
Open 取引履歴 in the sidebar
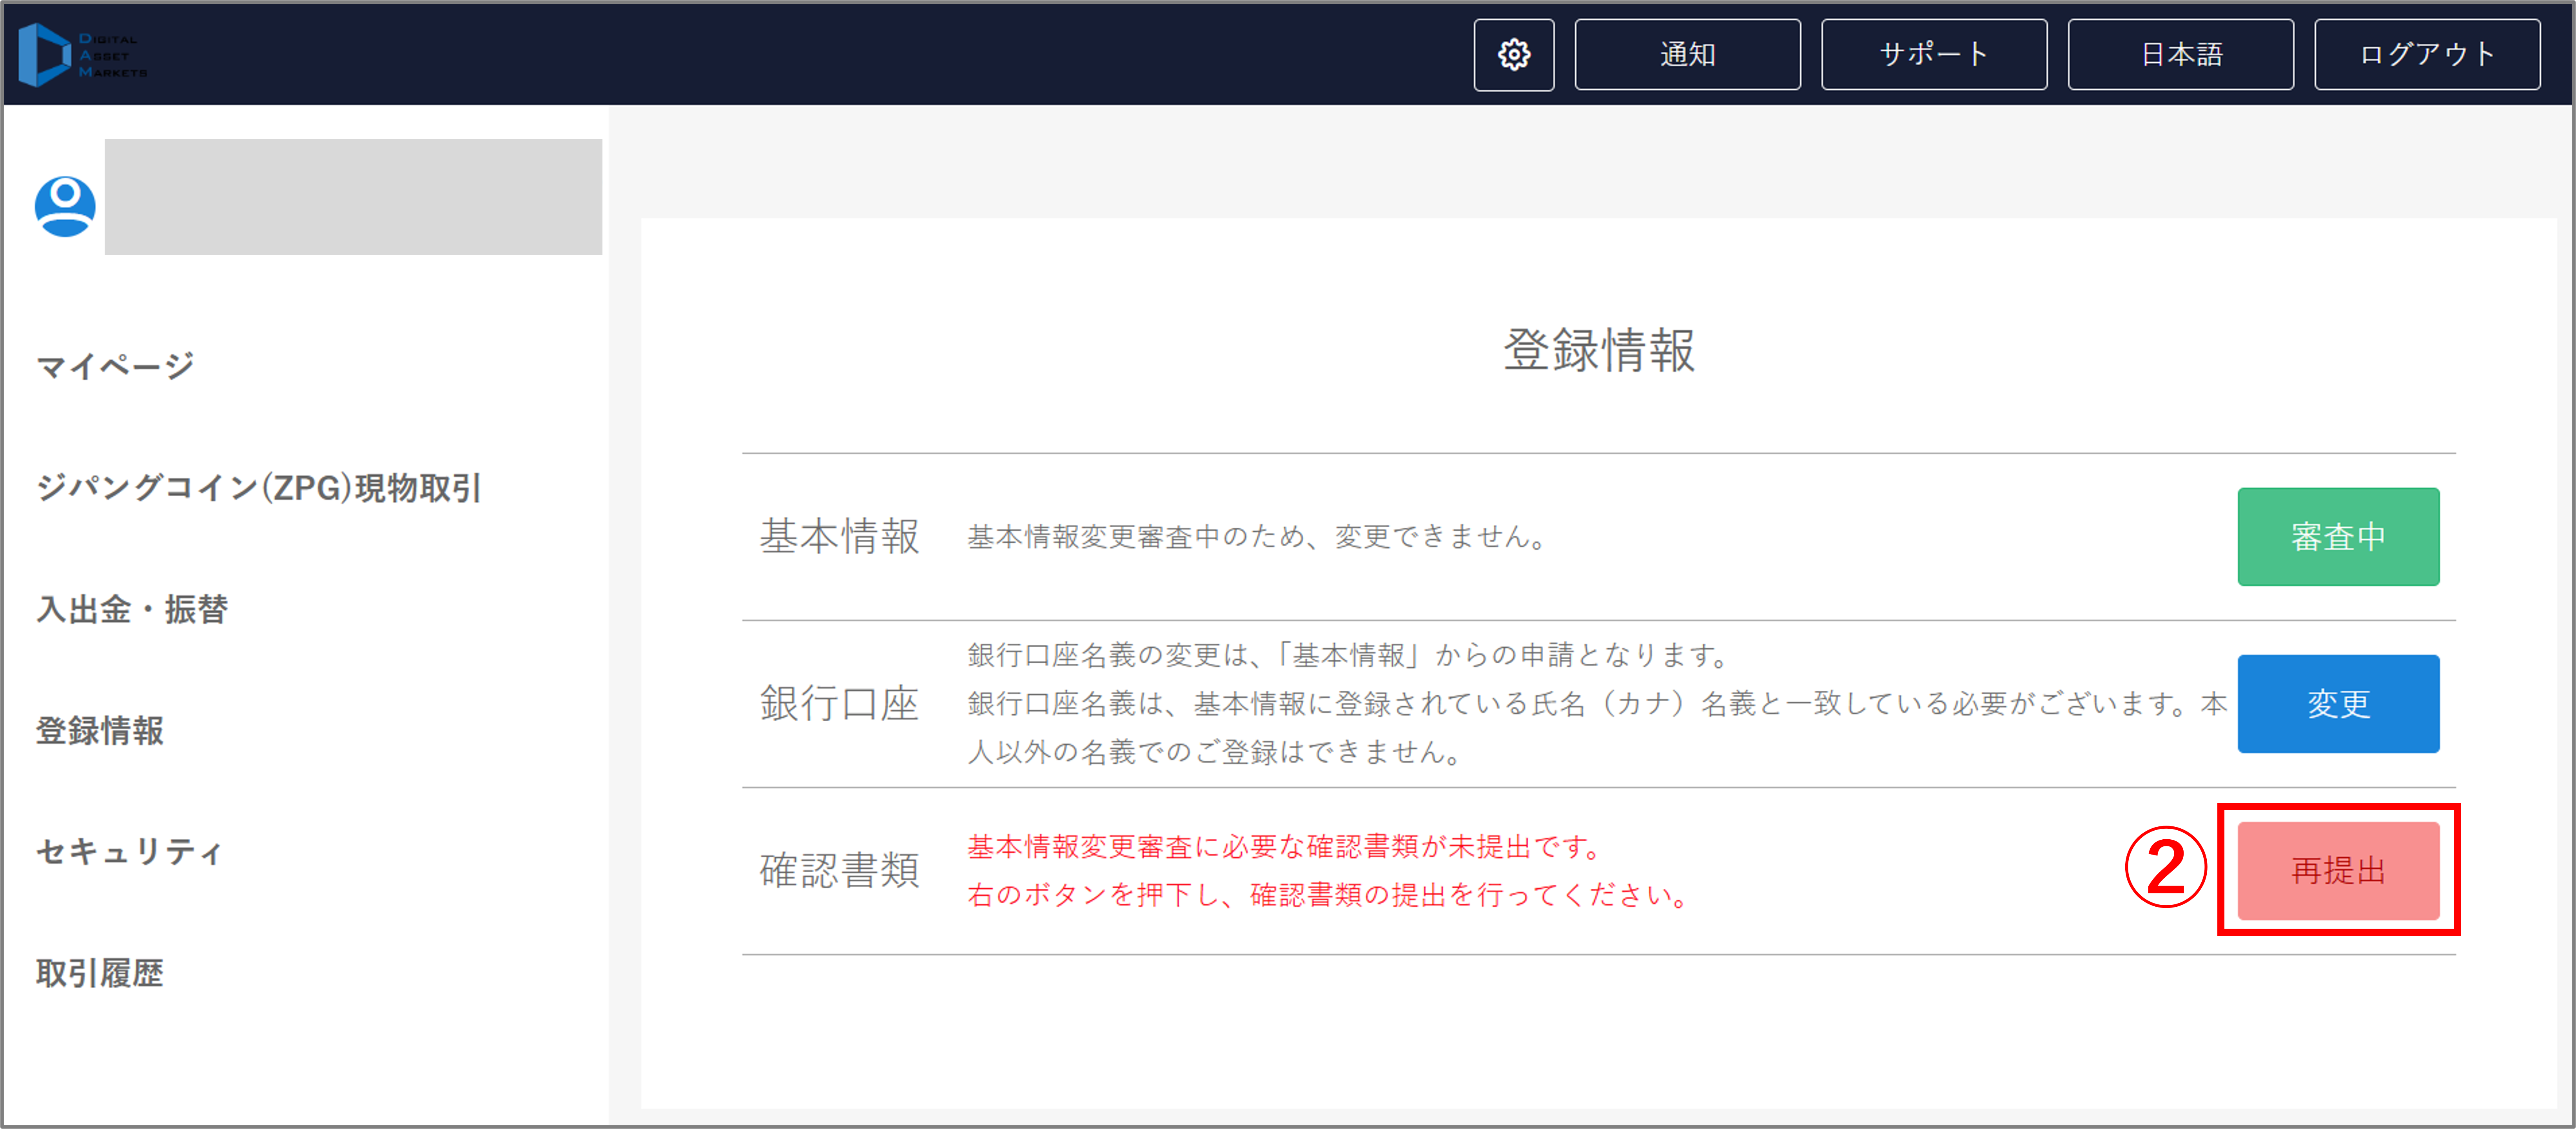100,973
